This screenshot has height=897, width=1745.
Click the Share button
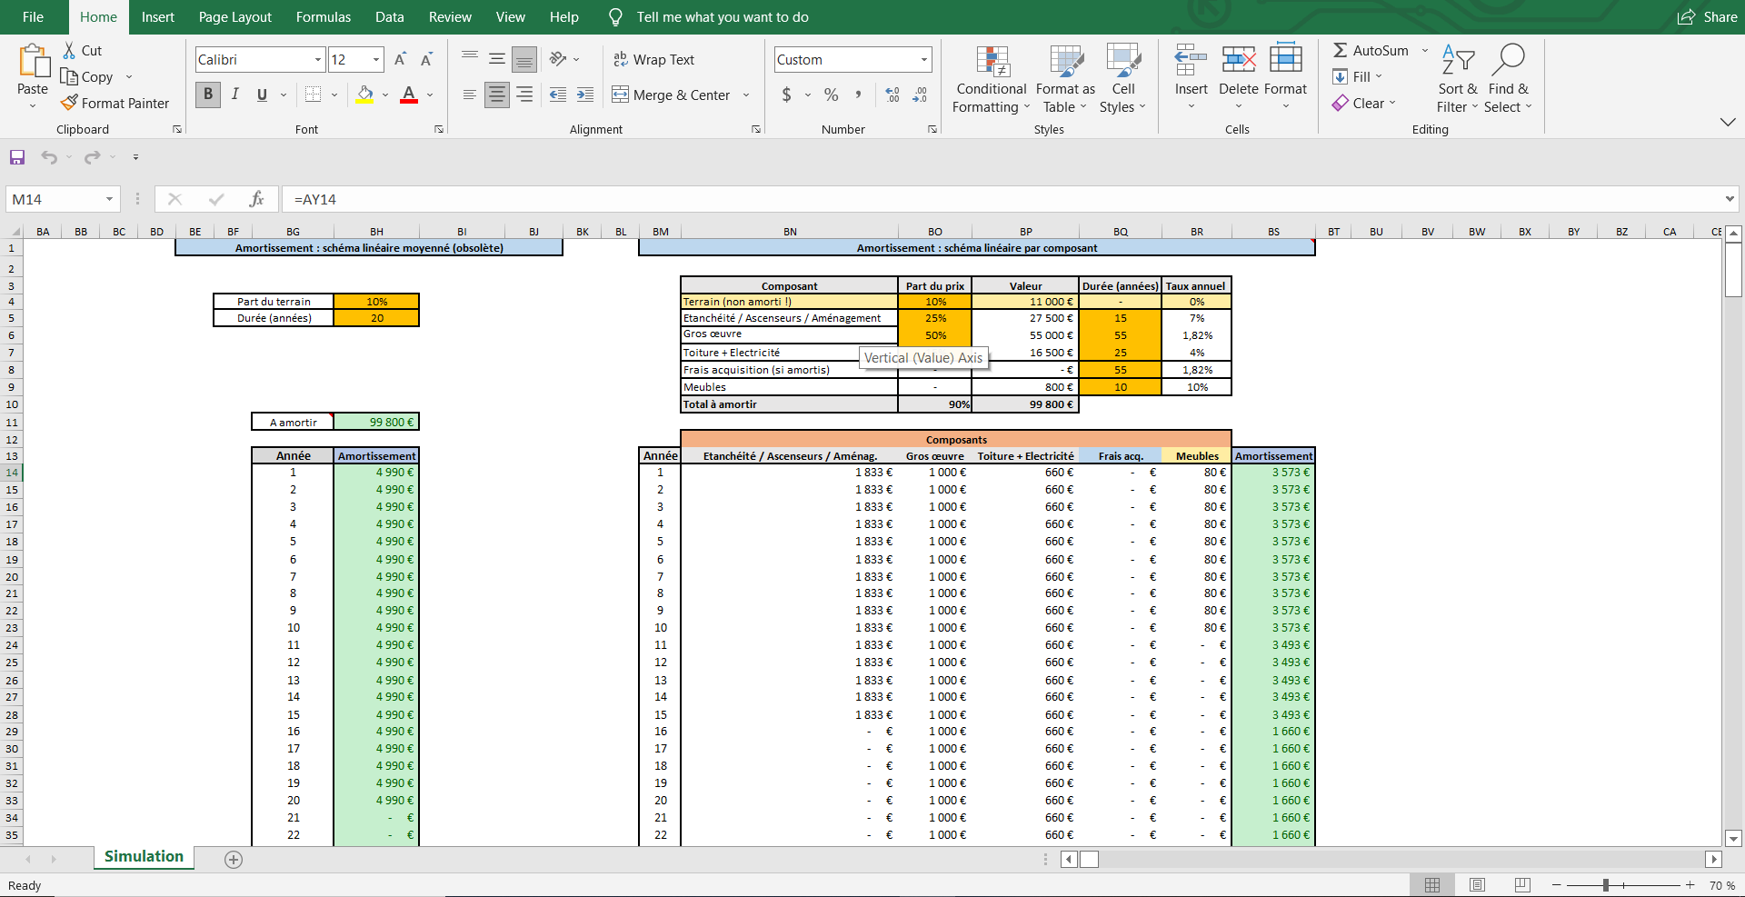1707,17
